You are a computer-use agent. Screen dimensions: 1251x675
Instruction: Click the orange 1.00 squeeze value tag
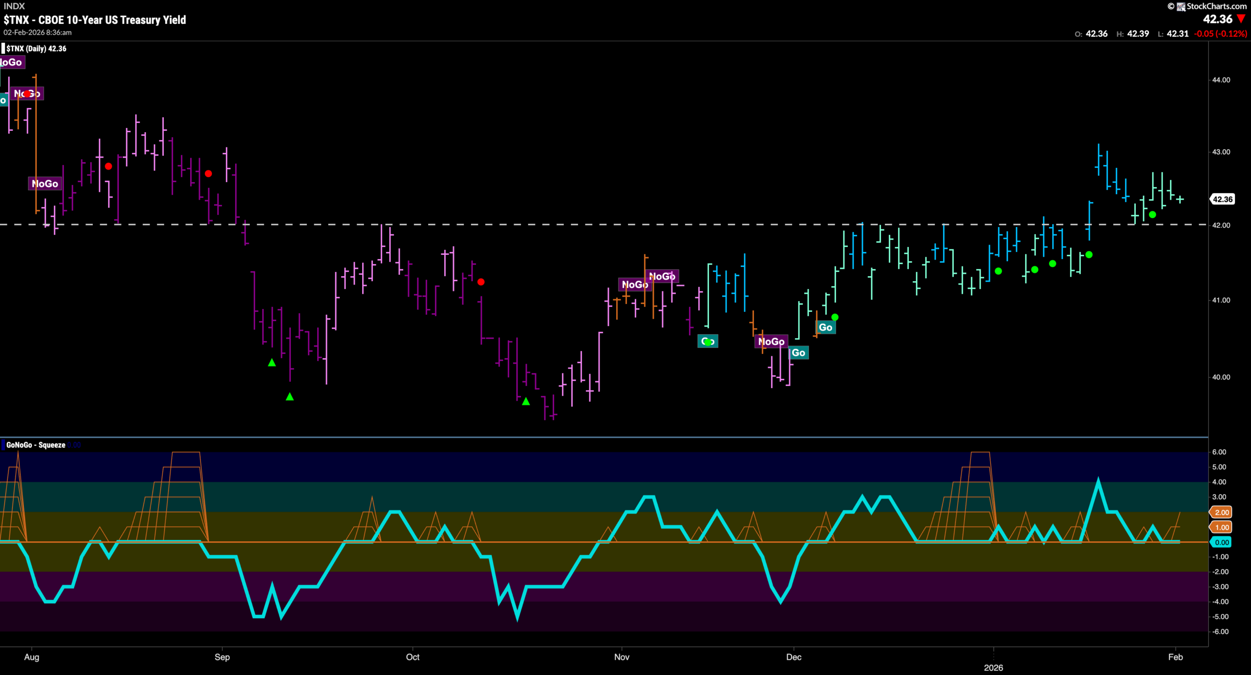point(1221,527)
